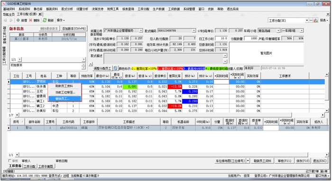The image size is (332, 181).
Task: Click the yellow 差异比率>10% color legend
Action: point(144,68)
